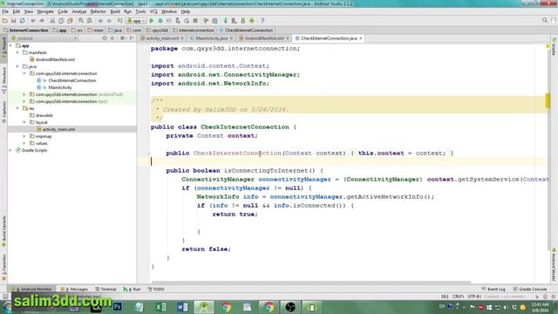Click the Forward navigation arrow icon
This screenshot has height=314, width=558.
tap(109, 21)
